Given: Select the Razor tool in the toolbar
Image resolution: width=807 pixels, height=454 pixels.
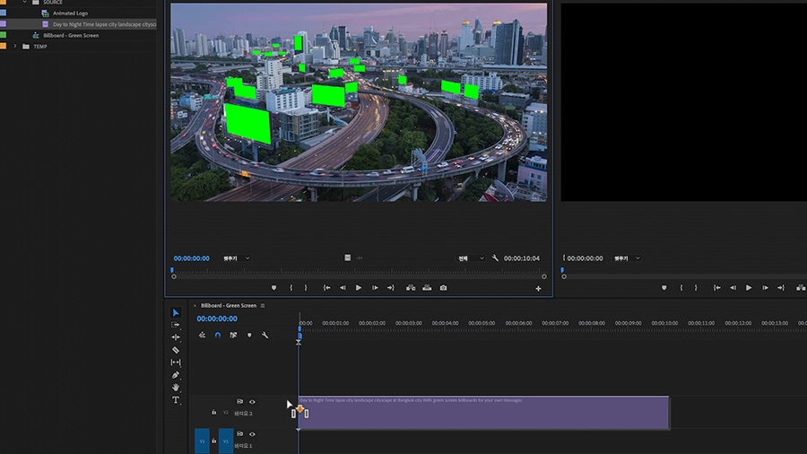Looking at the screenshot, I should [x=176, y=350].
